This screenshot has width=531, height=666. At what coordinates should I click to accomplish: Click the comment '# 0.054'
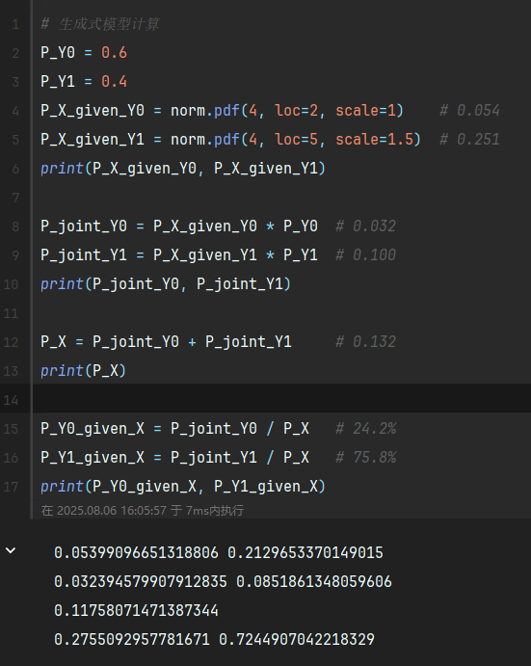(469, 111)
